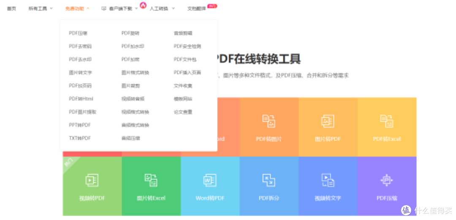Click 模板网站 menu entry

click(x=183, y=99)
